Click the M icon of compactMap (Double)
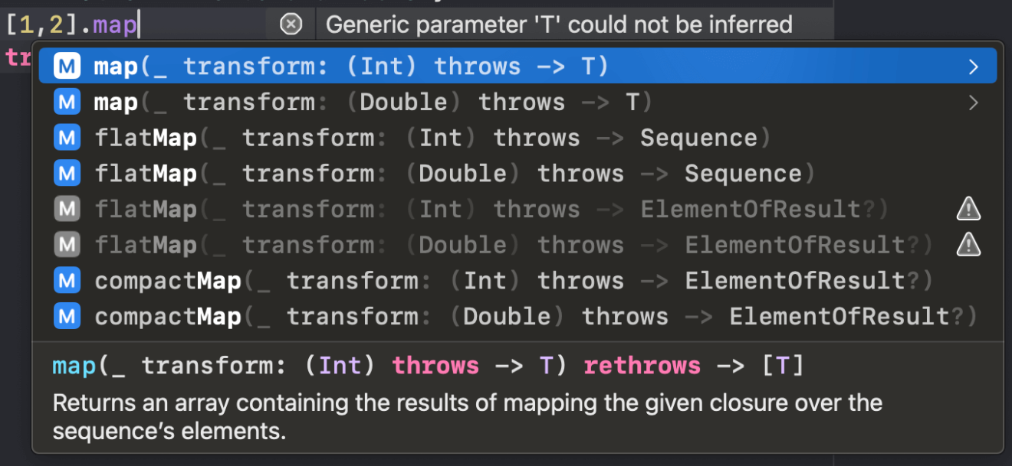Screen dimensions: 1012x466 (x=67, y=316)
